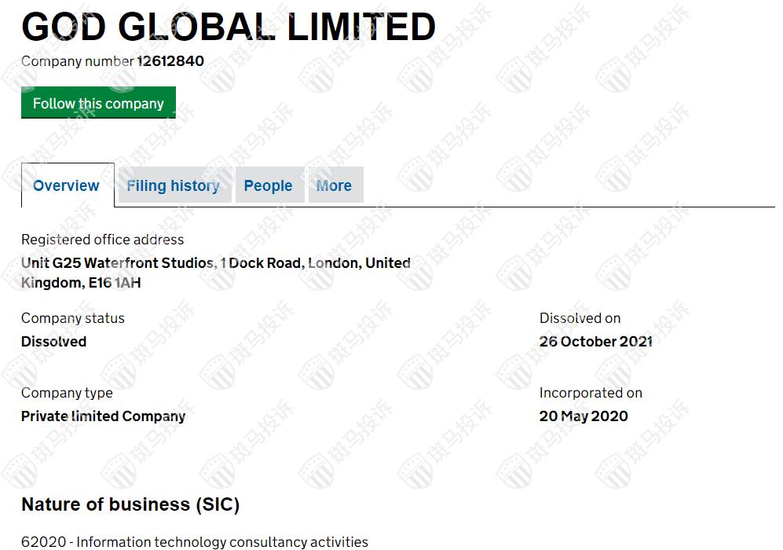Click the GOD GLOBAL LIMITED heading

[x=229, y=27]
